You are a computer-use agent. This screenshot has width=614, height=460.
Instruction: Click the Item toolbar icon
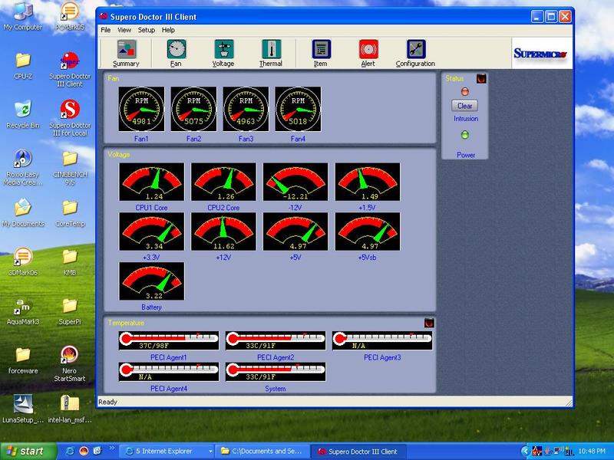point(321,53)
